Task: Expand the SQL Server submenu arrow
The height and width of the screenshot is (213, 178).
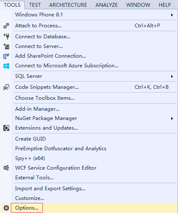Action: pyautogui.click(x=172, y=76)
